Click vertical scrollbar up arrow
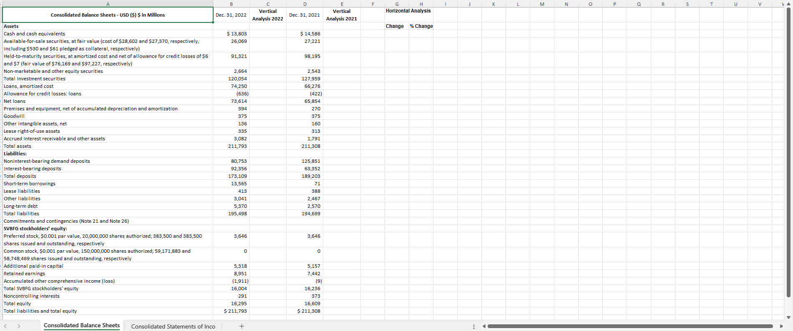Viewport: 793px width, 331px height. click(788, 4)
